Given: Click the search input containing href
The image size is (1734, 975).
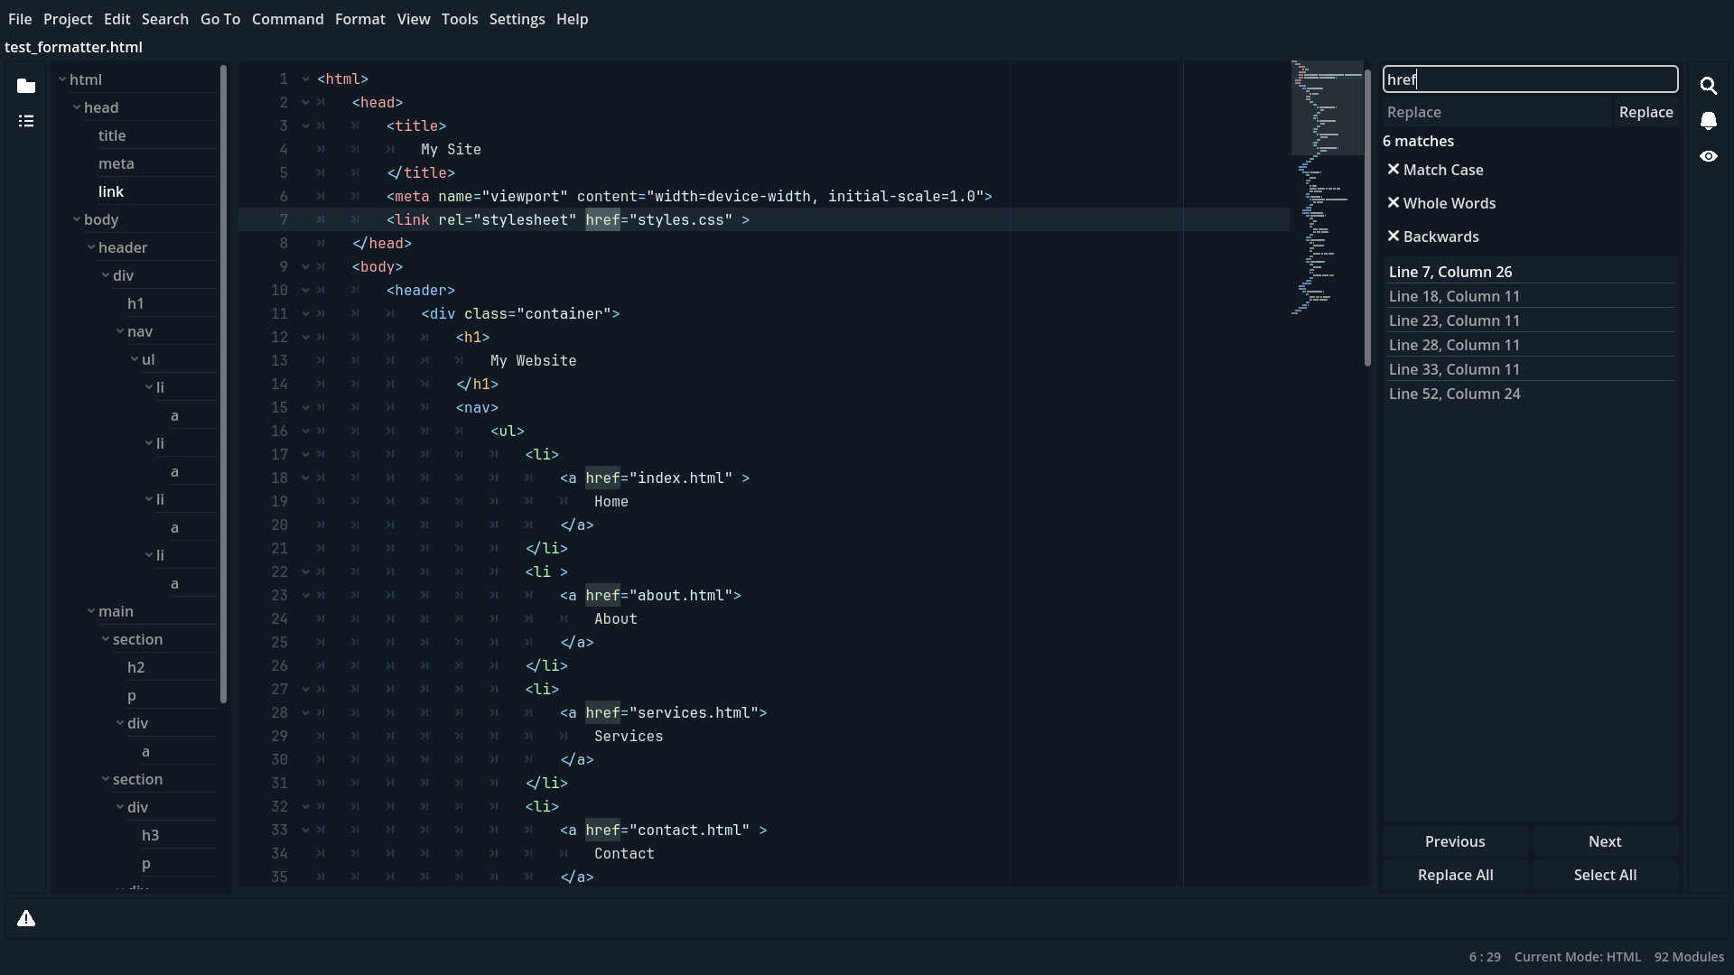Looking at the screenshot, I should 1530,79.
